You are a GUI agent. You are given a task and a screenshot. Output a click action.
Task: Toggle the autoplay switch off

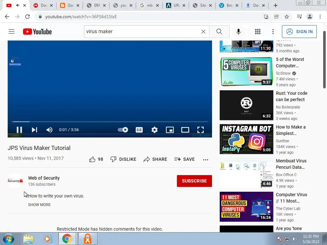123,130
